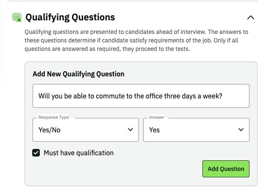This screenshot has height=196, width=266.
Task: Click the "Must have qualification" label text
Action: click(78, 153)
